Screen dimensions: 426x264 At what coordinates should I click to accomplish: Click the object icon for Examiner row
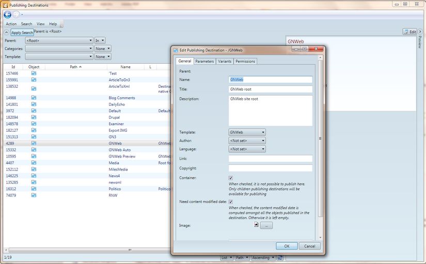(x=34, y=123)
